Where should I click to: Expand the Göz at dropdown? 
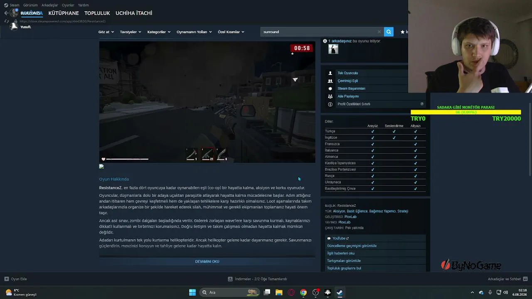(106, 32)
